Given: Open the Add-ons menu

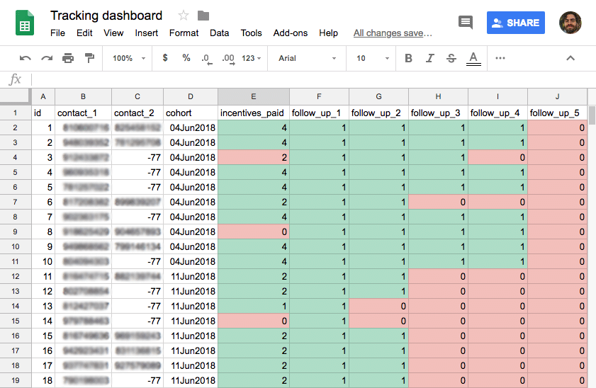Looking at the screenshot, I should (291, 33).
